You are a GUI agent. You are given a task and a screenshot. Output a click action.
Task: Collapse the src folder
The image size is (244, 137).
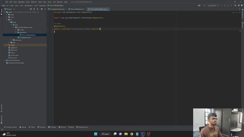[x=7, y=20]
